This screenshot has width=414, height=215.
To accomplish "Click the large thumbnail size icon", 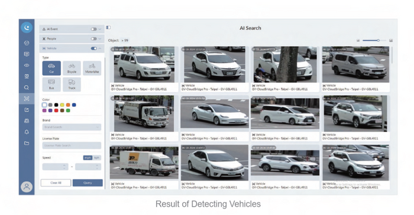I will (391, 40).
